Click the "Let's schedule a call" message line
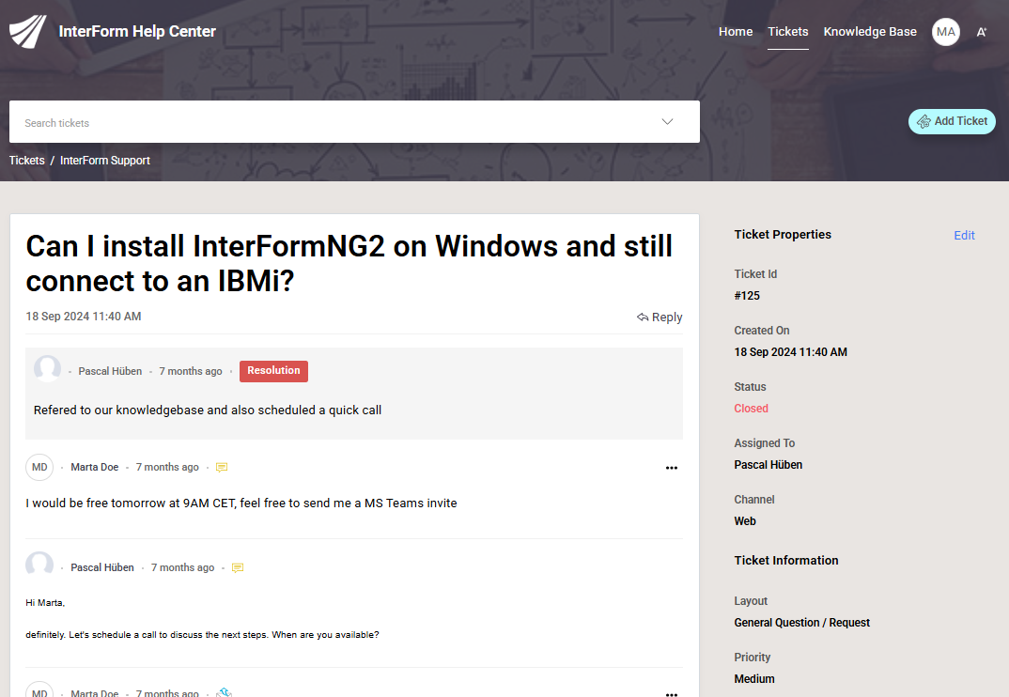This screenshot has height=697, width=1009. pos(202,635)
